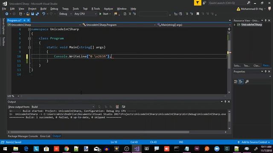Screen dimensions: 273x153
Task: Collapse the Main method code block
Action: [29, 47]
